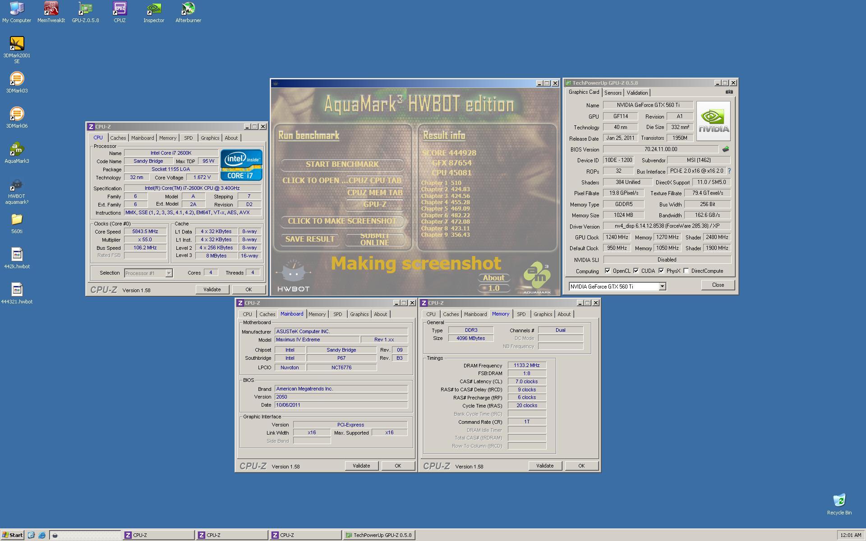
Task: Select TechPowerUp GPU-Z taskbar button
Action: (x=379, y=535)
